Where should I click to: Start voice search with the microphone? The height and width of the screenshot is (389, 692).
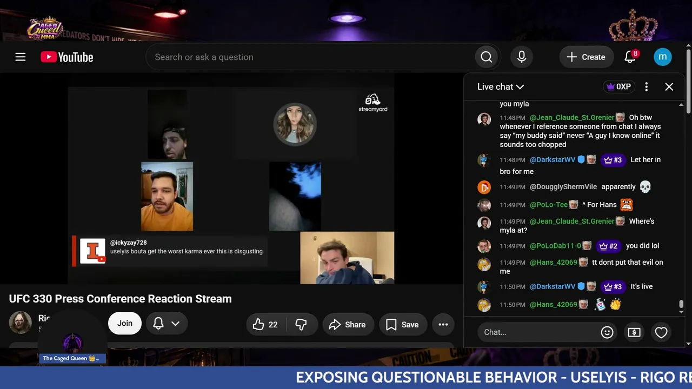[x=522, y=57]
